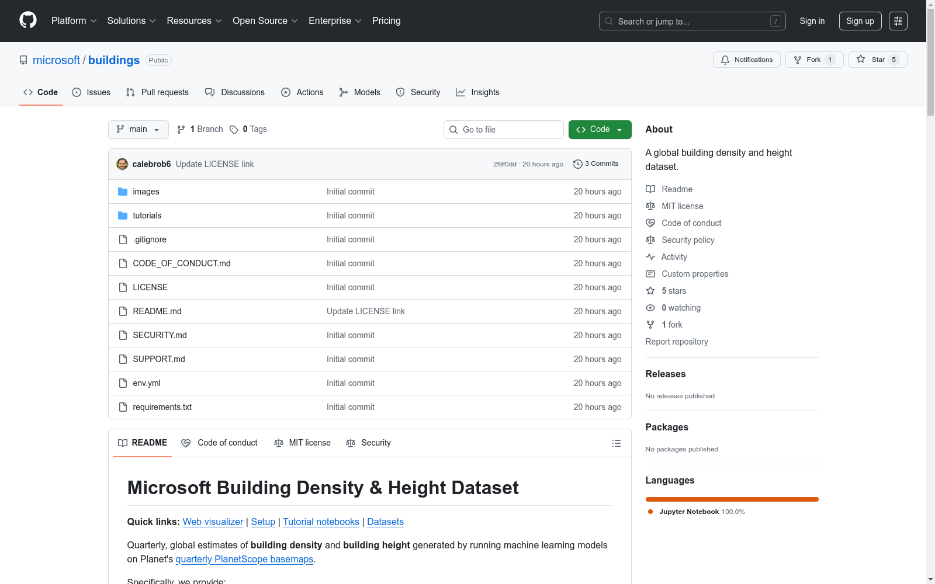Open the command palette icon in header

(898, 21)
